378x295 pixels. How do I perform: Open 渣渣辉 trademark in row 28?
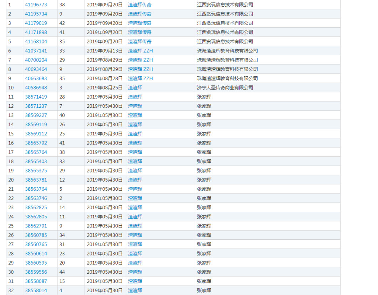[x=135, y=254]
